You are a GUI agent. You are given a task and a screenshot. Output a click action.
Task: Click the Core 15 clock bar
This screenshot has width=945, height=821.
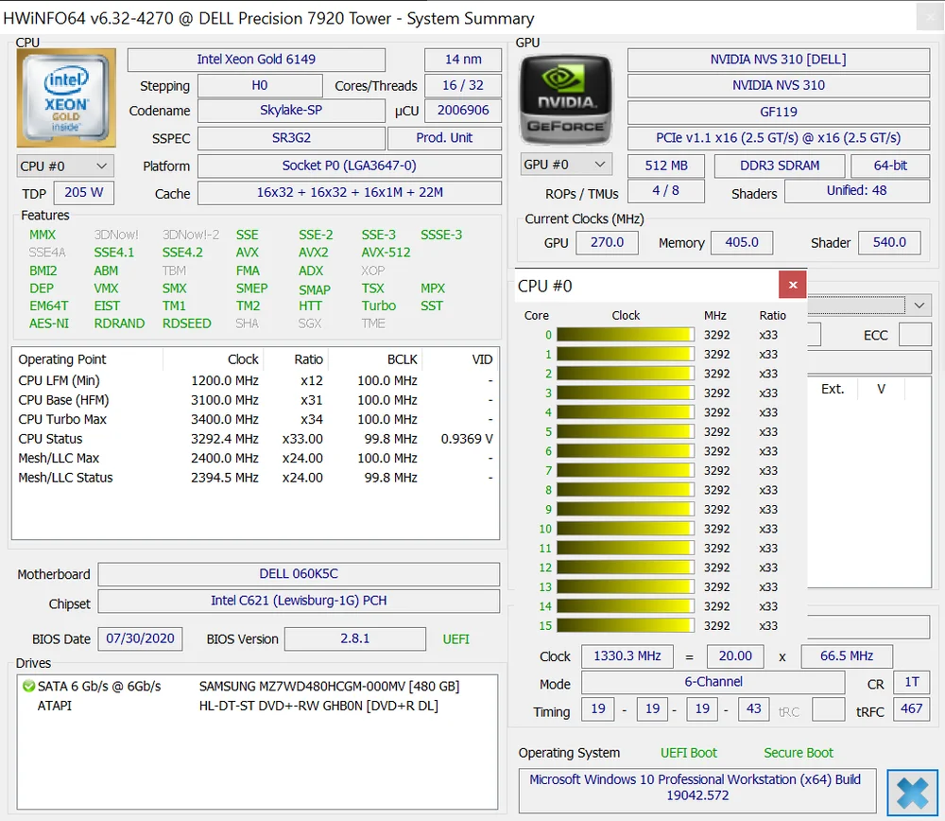pos(626,625)
